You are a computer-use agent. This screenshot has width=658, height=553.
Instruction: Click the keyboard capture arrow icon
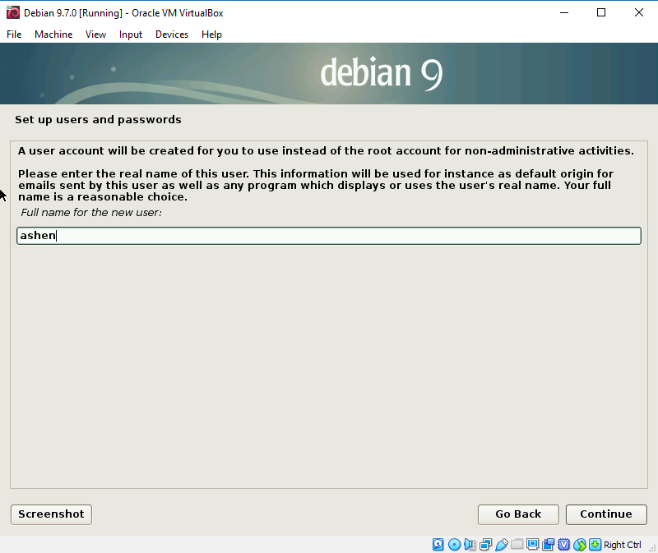[x=595, y=544]
